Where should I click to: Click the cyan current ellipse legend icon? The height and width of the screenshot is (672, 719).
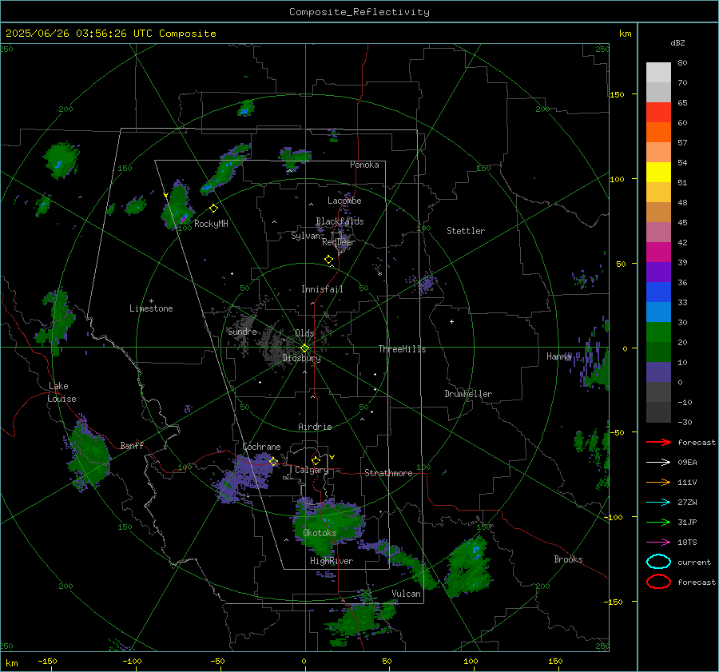tap(658, 562)
